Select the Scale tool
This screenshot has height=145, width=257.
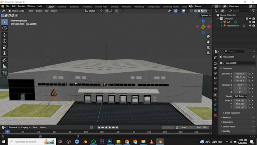(x=5, y=47)
